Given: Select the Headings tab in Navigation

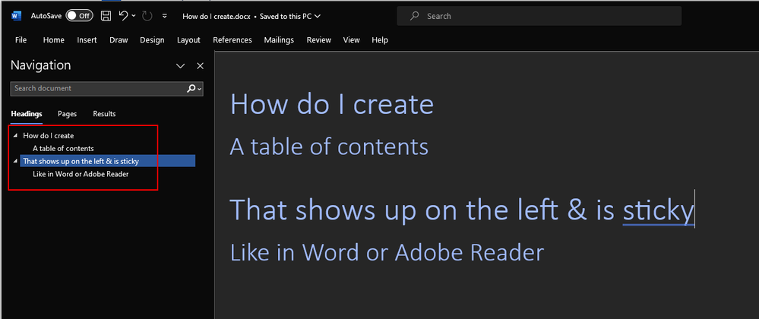Looking at the screenshot, I should 27,114.
